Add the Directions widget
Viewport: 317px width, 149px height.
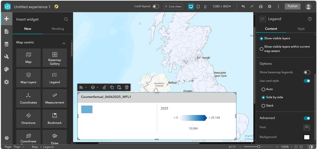pyautogui.click(x=28, y=119)
